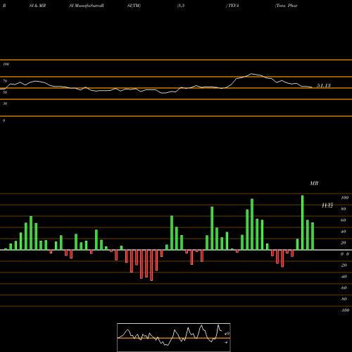Select the MR axis label -60
Screen dimensions: 352x352
[x=344, y=288]
